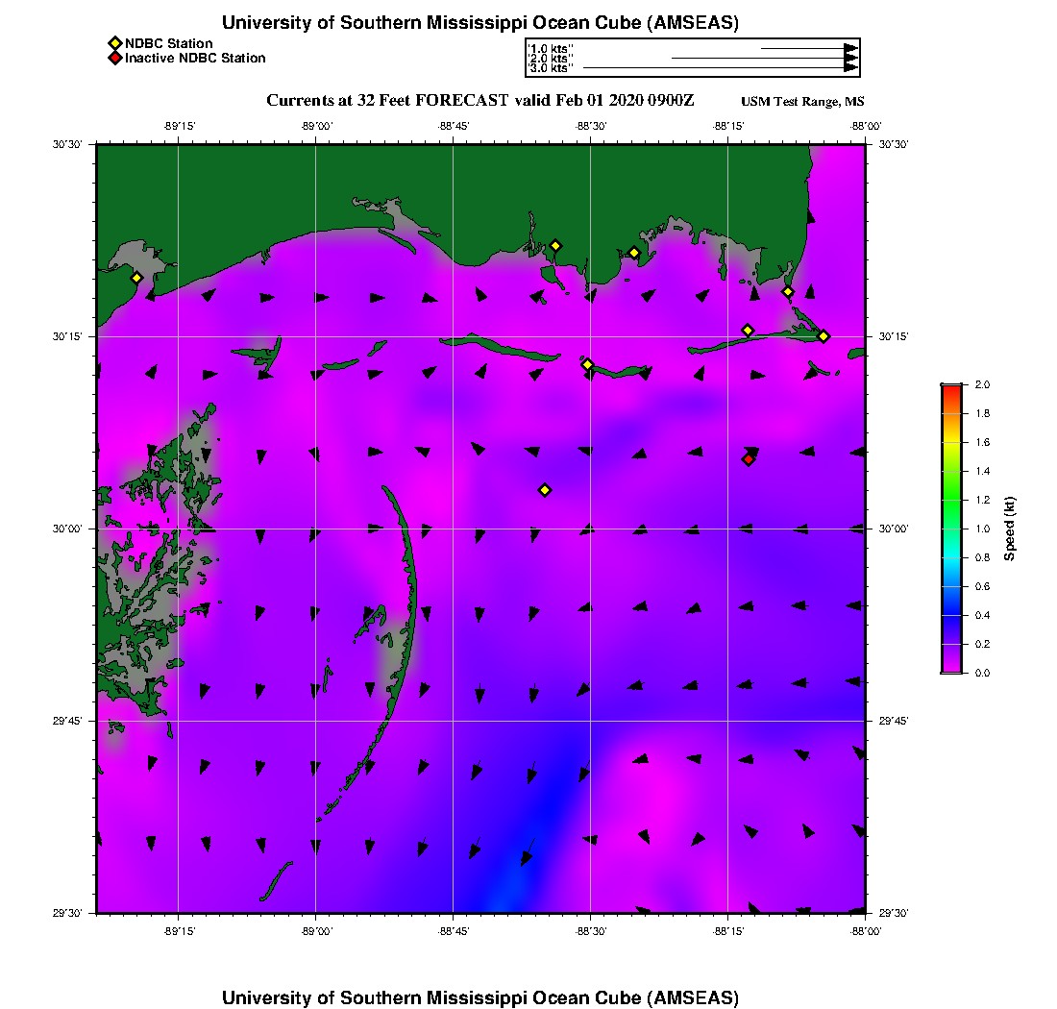Click the 2.0 kts arrowhead in the vector scale box

[851, 58]
